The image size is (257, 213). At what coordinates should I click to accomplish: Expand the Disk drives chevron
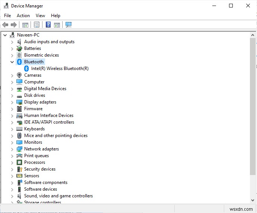tap(12, 96)
